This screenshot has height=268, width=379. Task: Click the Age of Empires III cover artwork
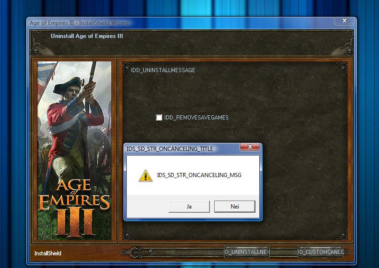[x=75, y=151]
